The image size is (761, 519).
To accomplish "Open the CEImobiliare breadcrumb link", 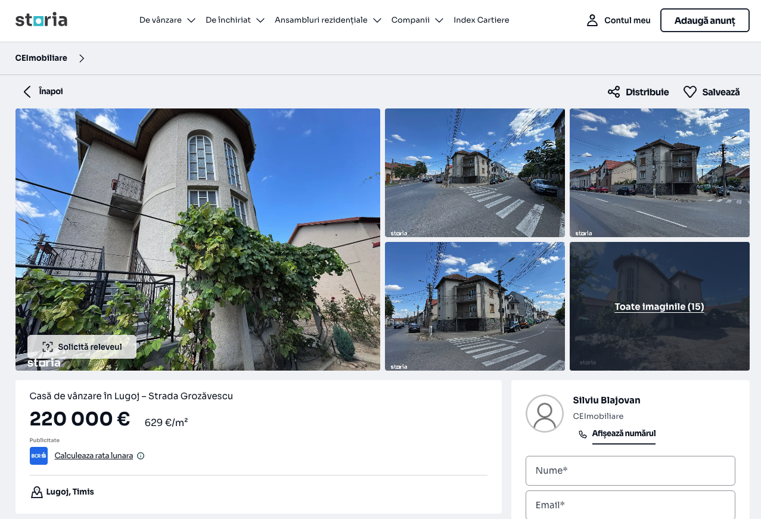I will pyautogui.click(x=41, y=58).
